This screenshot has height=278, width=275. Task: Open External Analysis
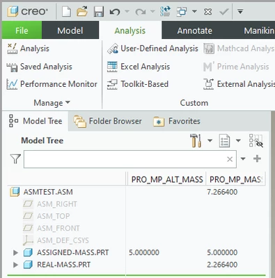tap(239, 84)
